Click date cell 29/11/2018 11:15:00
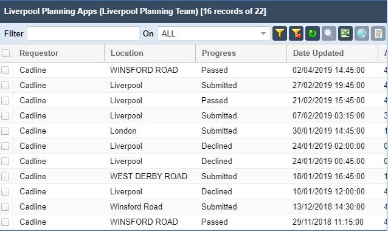388x232 pixels. click(328, 222)
